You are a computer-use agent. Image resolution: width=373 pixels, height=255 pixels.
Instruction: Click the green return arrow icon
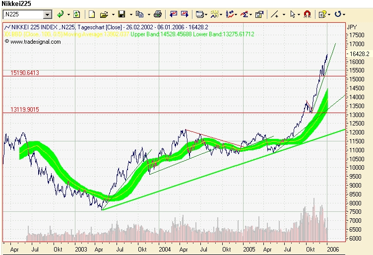pyautogui.click(x=61, y=14)
